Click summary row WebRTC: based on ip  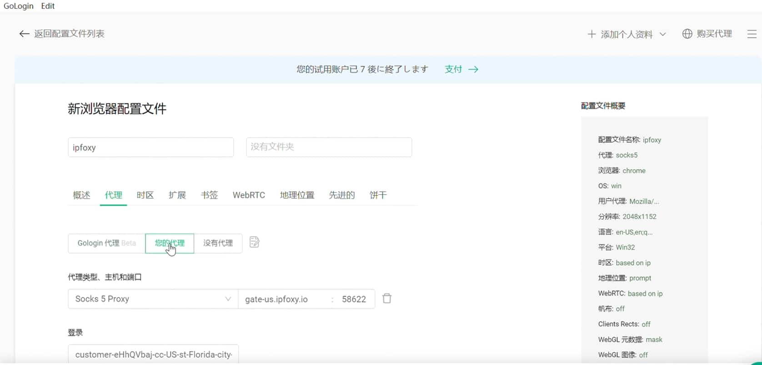(x=631, y=294)
